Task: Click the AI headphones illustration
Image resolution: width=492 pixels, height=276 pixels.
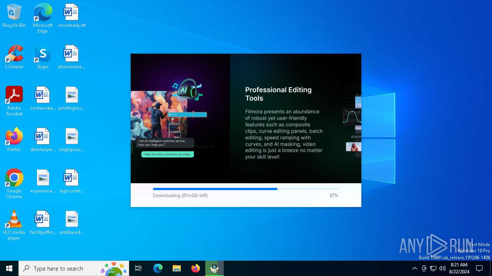Action: [x=188, y=89]
